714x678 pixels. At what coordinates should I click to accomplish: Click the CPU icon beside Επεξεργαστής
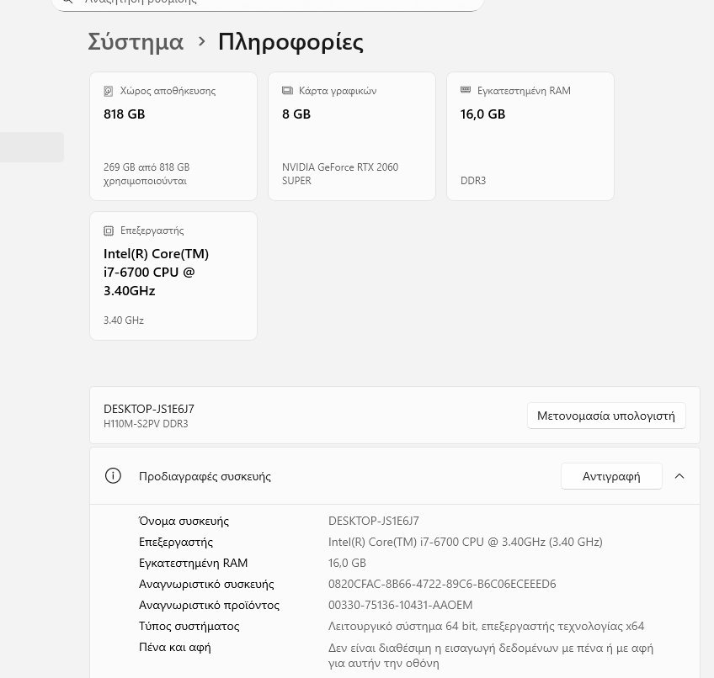click(x=108, y=230)
